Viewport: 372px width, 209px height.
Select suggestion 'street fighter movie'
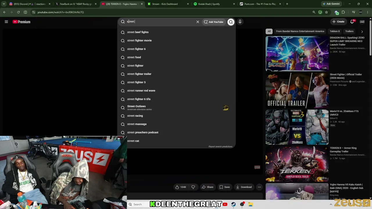pos(176,41)
